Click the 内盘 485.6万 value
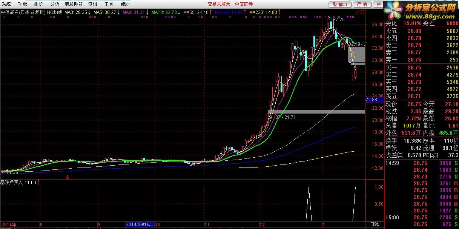The width and height of the screenshot is (459, 229). point(448,133)
